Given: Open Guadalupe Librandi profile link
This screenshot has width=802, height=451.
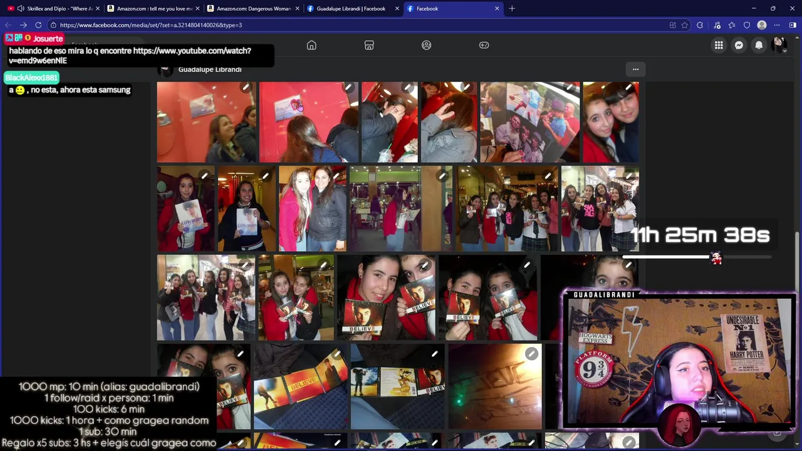Looking at the screenshot, I should pyautogui.click(x=210, y=70).
